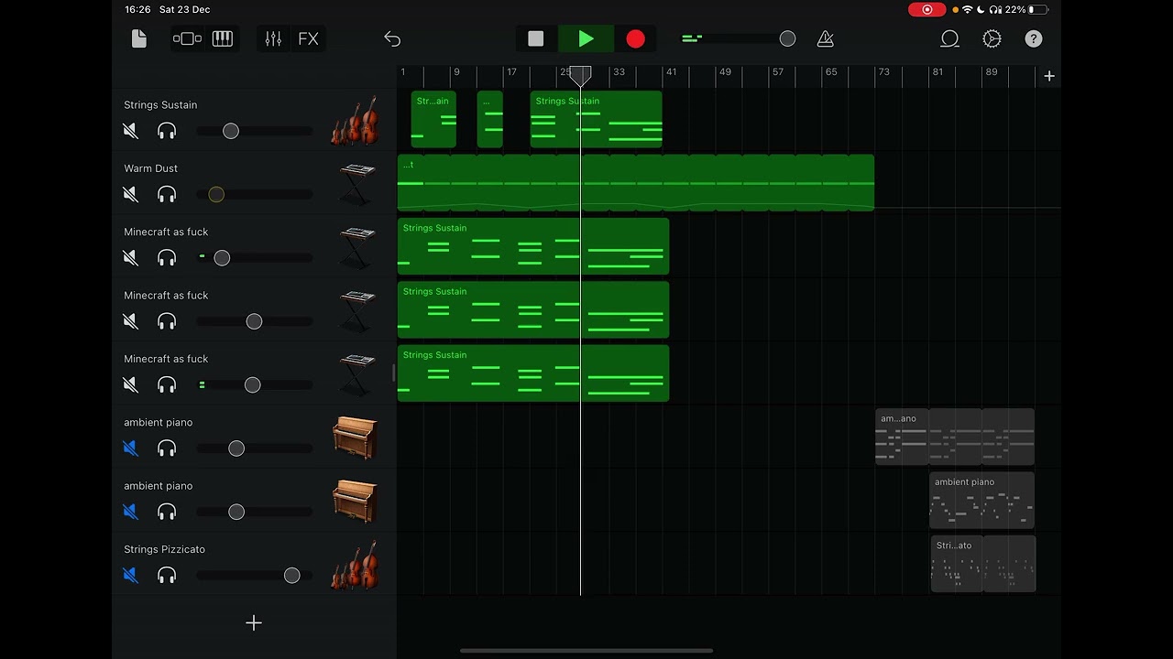Viewport: 1173px width, 659px height.
Task: Select the Strings Pizzicato track name
Action: (165, 549)
